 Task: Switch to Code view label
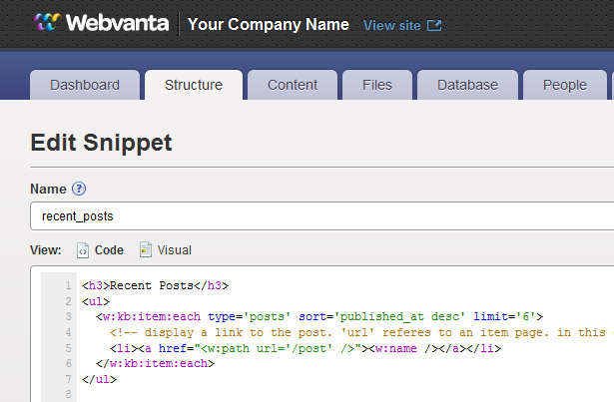109,250
